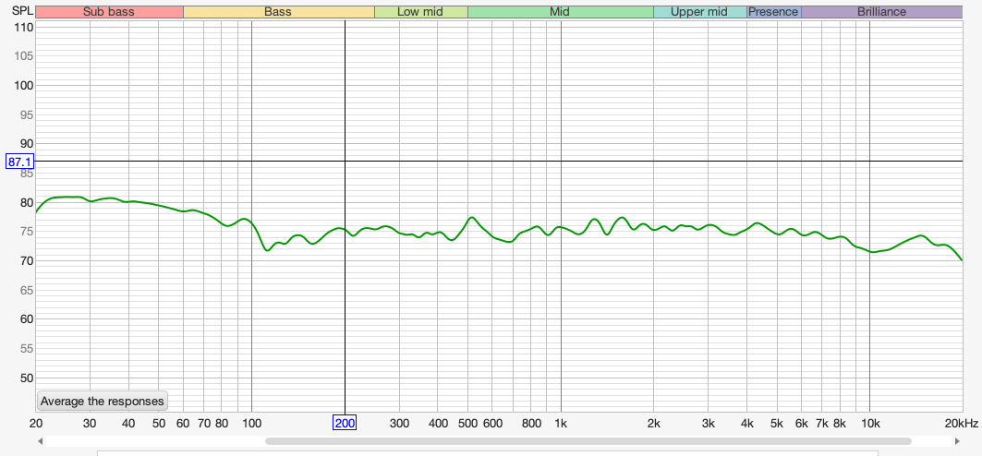Viewport: 982px width, 456px height.
Task: Click the 100 dB SPL axis label
Action: pos(23,85)
